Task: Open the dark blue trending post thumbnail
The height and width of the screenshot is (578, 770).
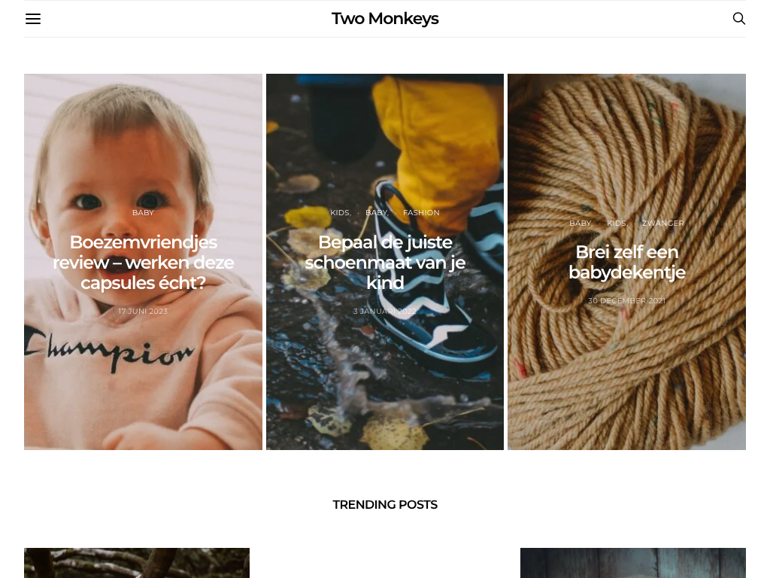Action: tap(633, 563)
